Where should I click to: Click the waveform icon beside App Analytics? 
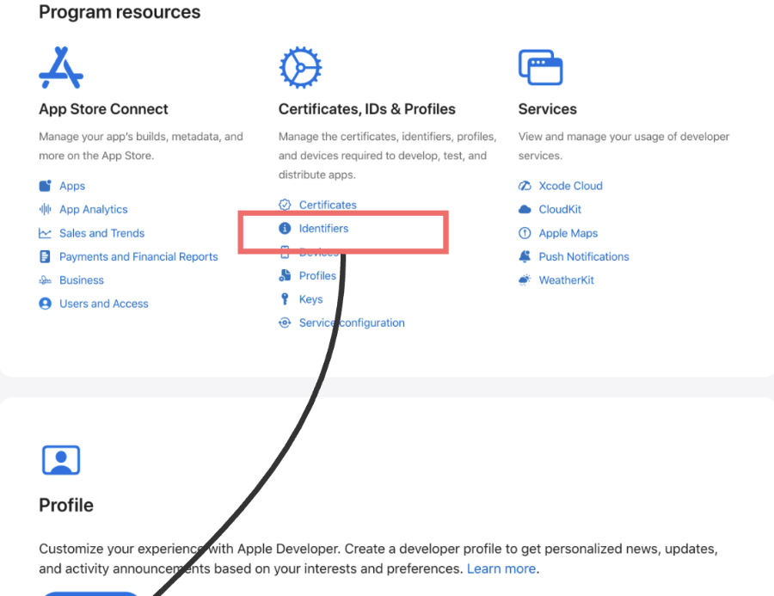coord(45,209)
